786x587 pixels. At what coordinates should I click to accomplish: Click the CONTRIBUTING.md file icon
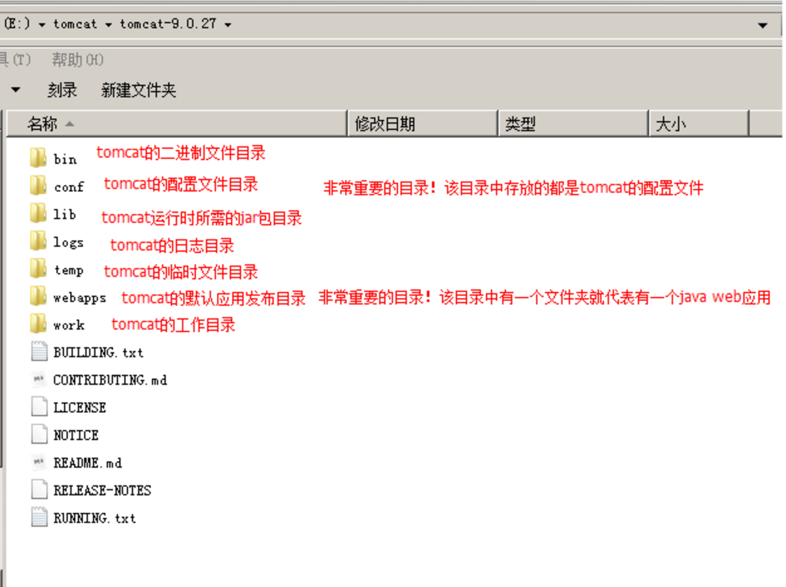39,379
